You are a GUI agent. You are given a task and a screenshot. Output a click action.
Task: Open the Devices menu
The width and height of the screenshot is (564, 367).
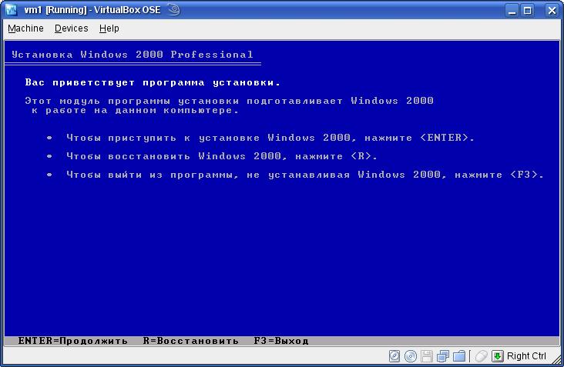[x=71, y=28]
